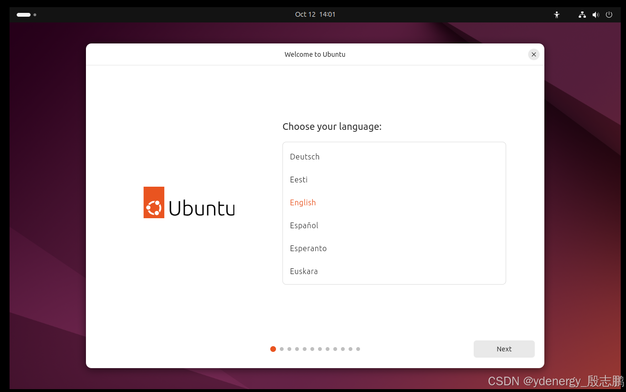Screen dimensions: 626x392
Task: Select Esperanto language
Action: coord(394,248)
